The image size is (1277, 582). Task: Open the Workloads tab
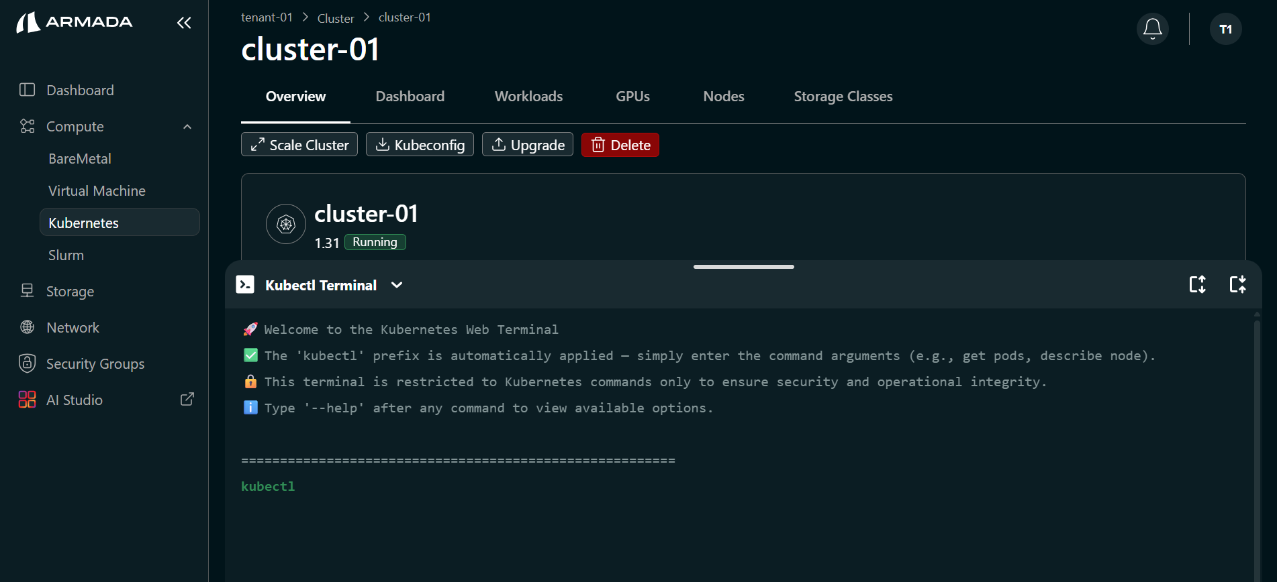click(x=529, y=97)
